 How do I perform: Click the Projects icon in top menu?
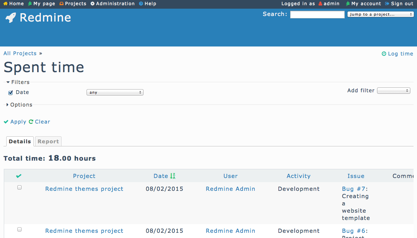(62, 4)
